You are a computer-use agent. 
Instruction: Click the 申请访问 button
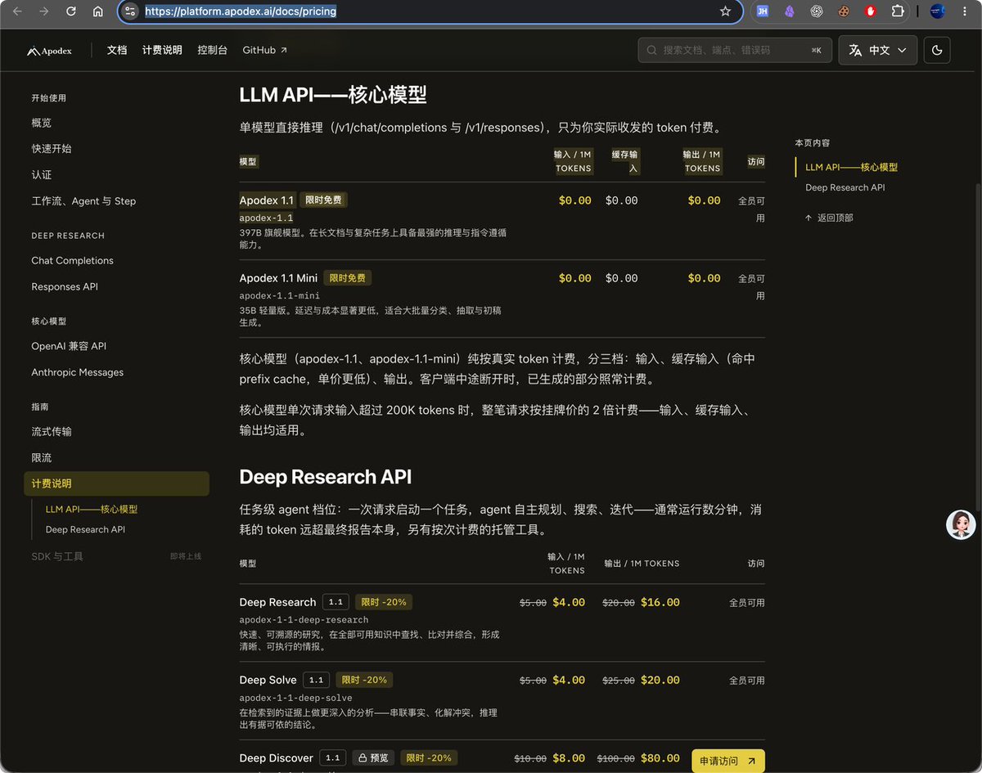(728, 761)
